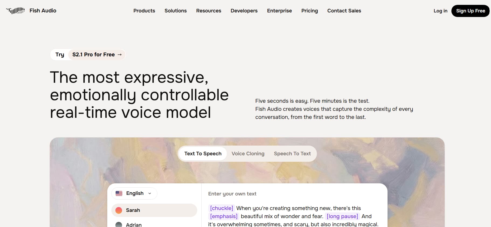Click the headline 'The most expressive,' text
491x227 pixels.
(x=129, y=78)
